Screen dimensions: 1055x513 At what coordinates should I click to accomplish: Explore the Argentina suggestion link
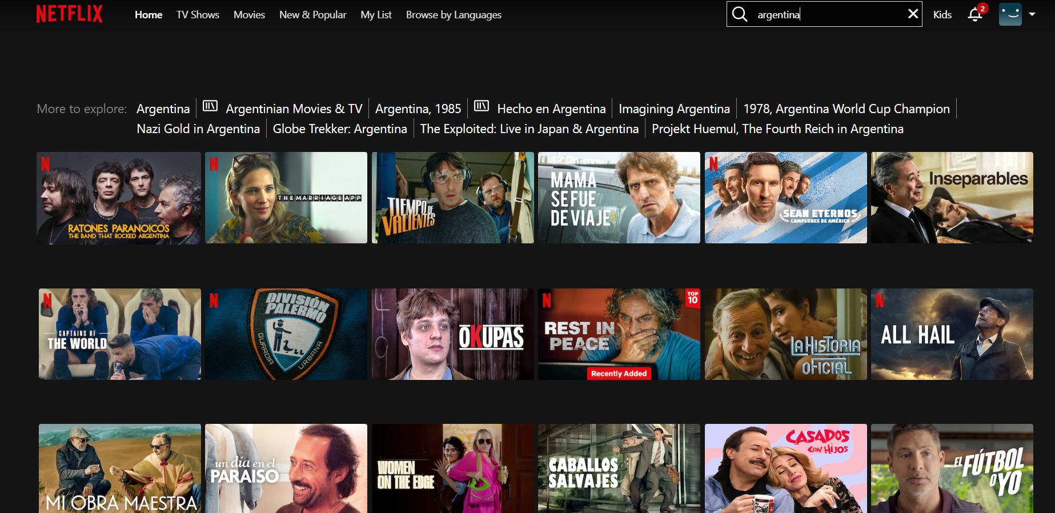coord(163,109)
